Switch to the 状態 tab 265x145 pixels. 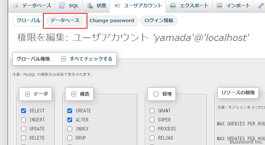(x=96, y=6)
